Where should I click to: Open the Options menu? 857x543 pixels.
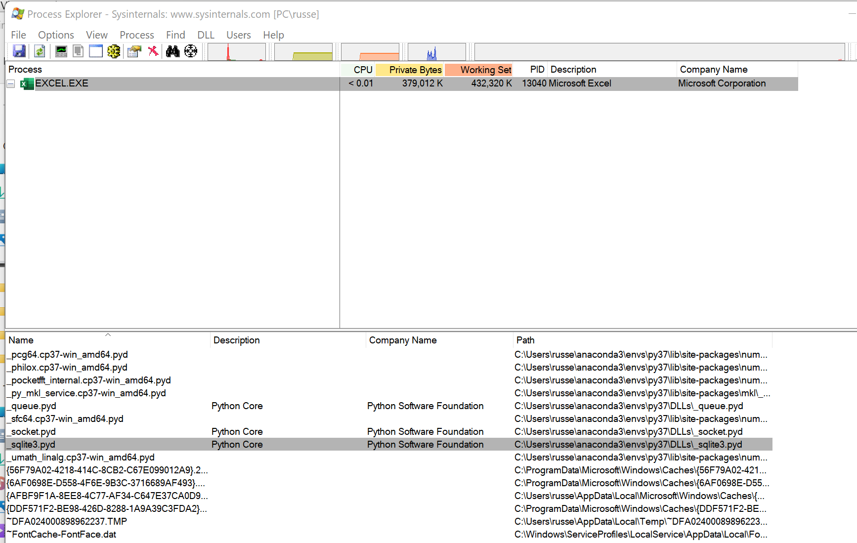pos(56,35)
